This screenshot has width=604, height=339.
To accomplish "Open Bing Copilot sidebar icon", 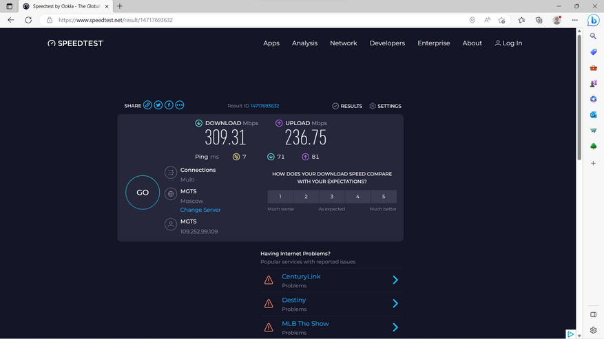I will point(593,21).
